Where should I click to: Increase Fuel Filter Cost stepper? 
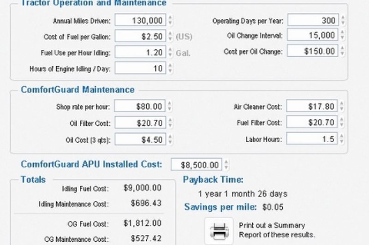point(342,119)
